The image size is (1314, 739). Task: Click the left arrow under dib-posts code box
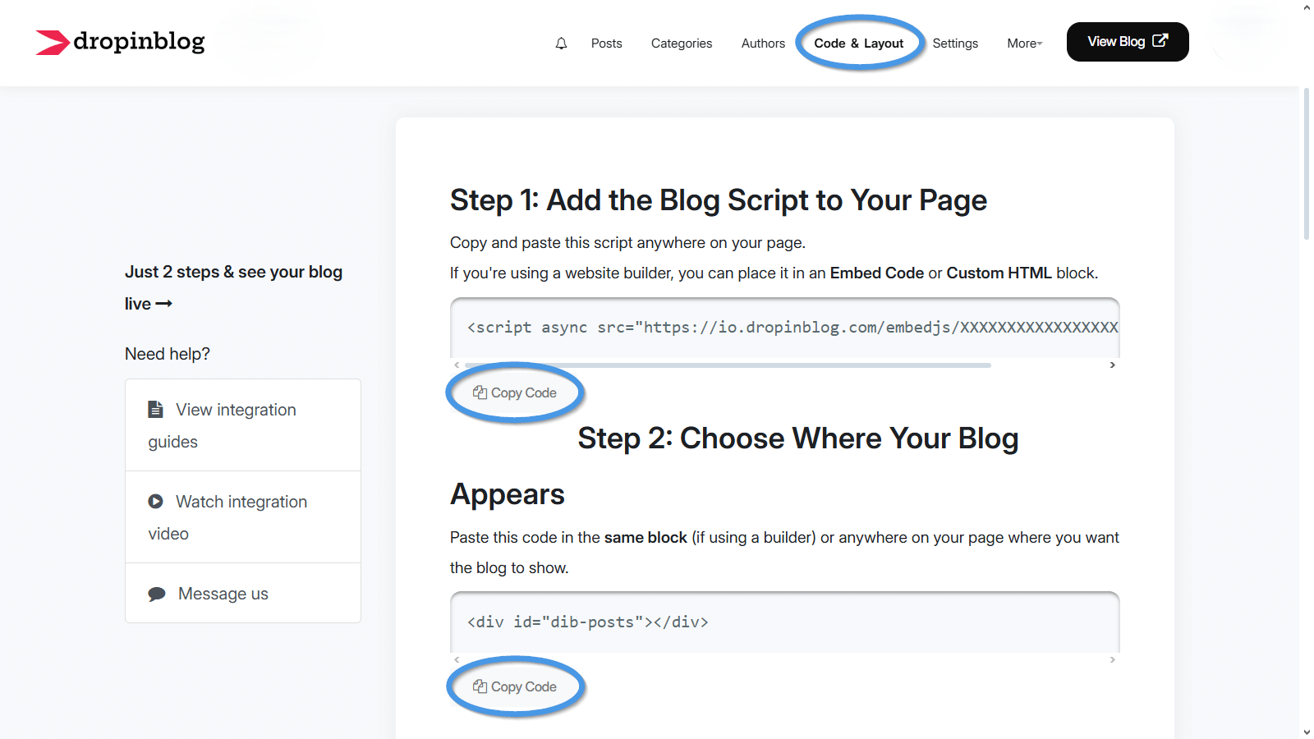457,659
